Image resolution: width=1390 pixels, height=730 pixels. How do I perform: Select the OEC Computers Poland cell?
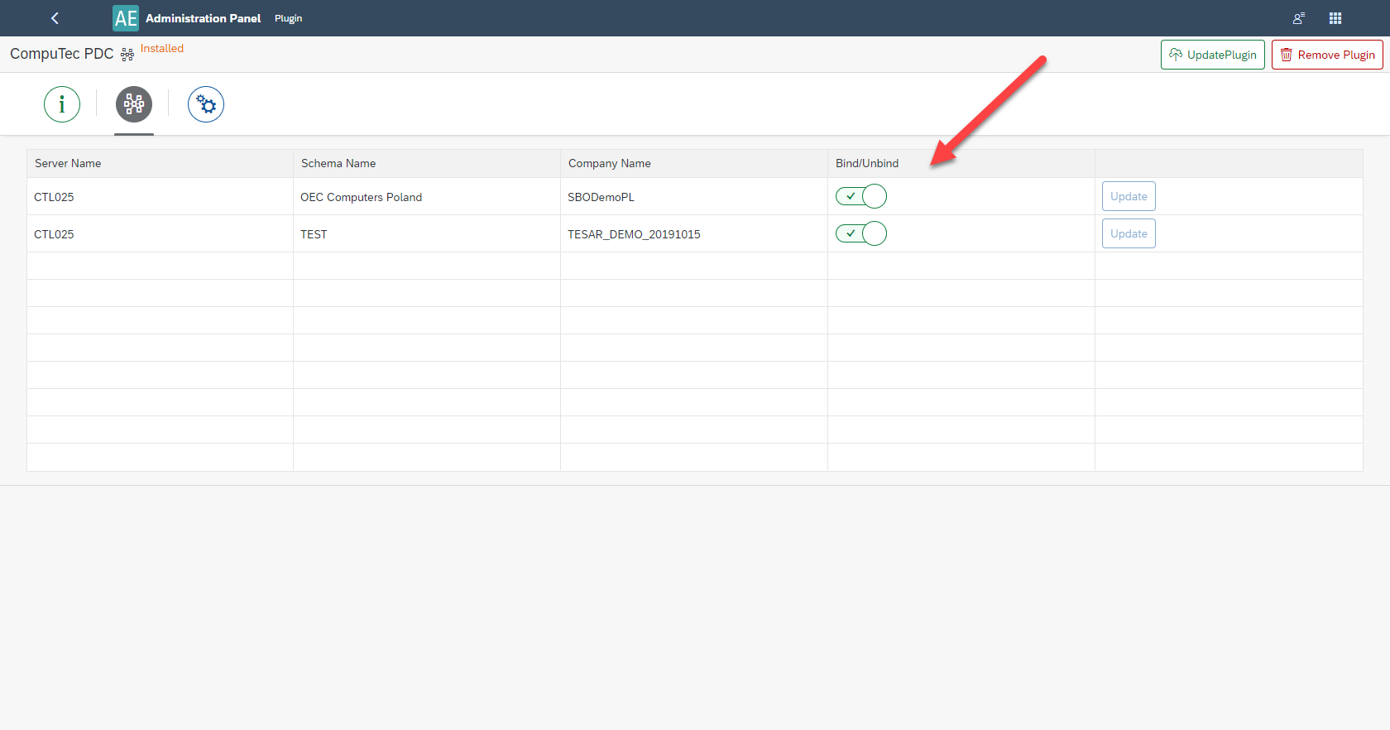361,197
